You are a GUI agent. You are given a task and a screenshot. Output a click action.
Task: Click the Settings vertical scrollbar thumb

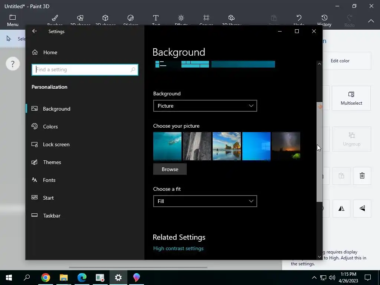[320, 152]
